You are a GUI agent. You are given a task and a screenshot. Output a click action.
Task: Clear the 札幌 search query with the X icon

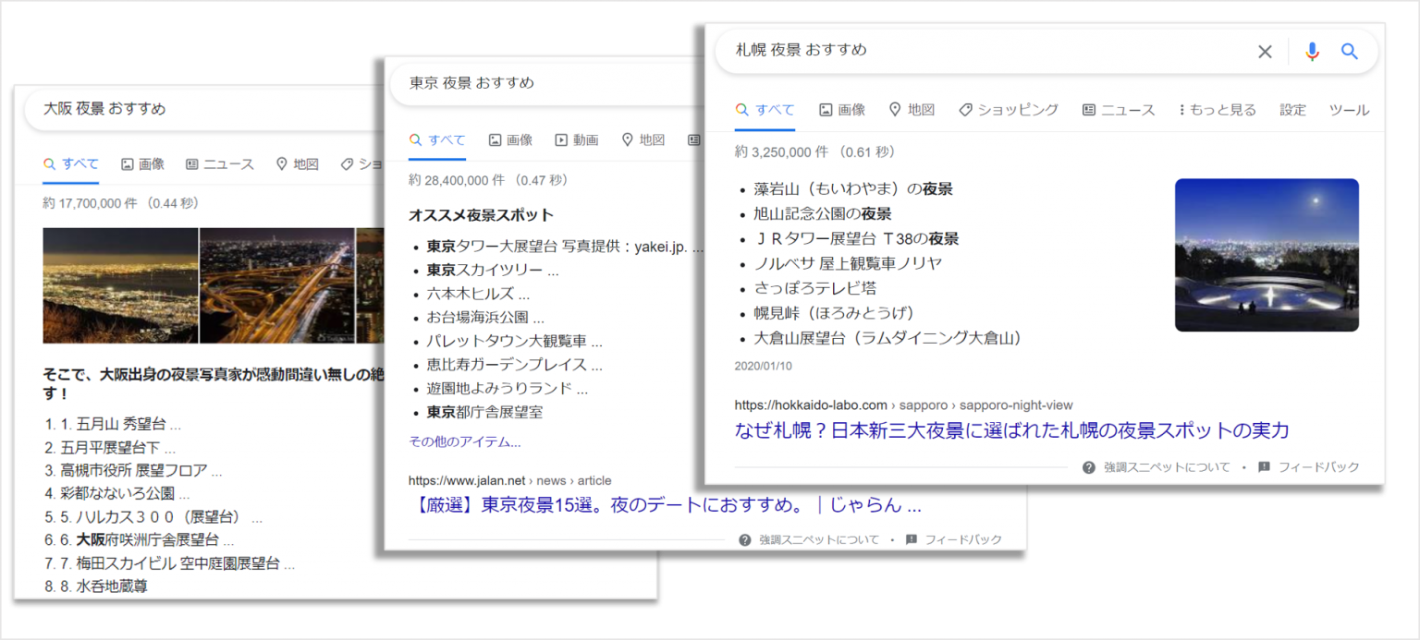coord(1264,52)
